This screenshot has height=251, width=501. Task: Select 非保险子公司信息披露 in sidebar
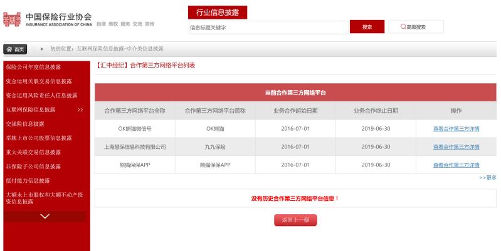(33, 166)
